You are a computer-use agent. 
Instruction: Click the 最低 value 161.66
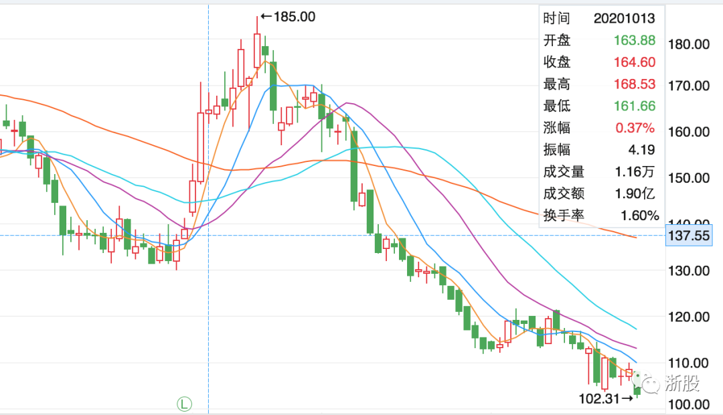[635, 106]
